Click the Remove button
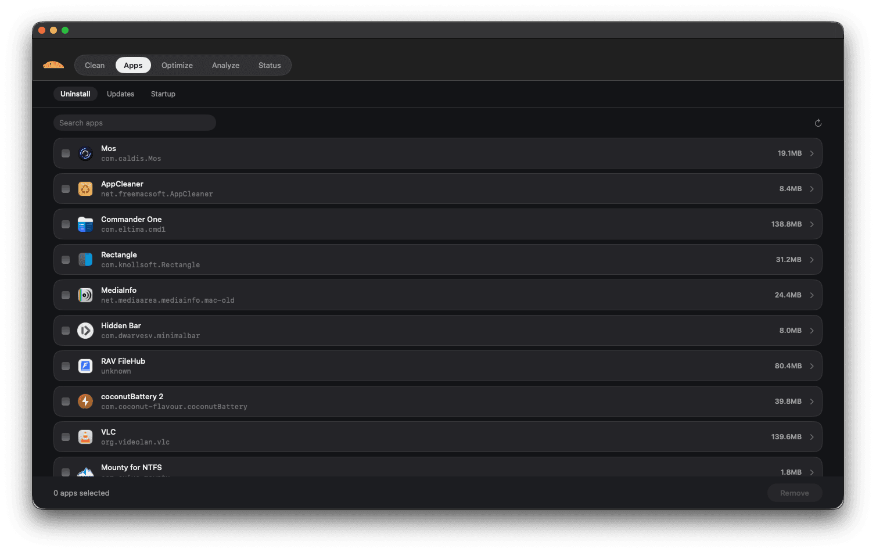 [x=795, y=493]
